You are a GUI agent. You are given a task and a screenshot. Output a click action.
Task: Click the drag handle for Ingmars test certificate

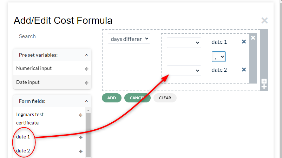coord(81,115)
